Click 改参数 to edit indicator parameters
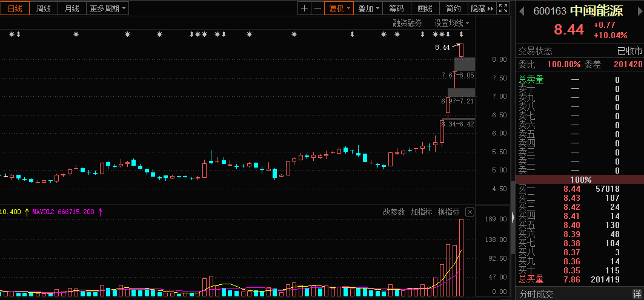The height and width of the screenshot is (300, 644). click(x=394, y=212)
